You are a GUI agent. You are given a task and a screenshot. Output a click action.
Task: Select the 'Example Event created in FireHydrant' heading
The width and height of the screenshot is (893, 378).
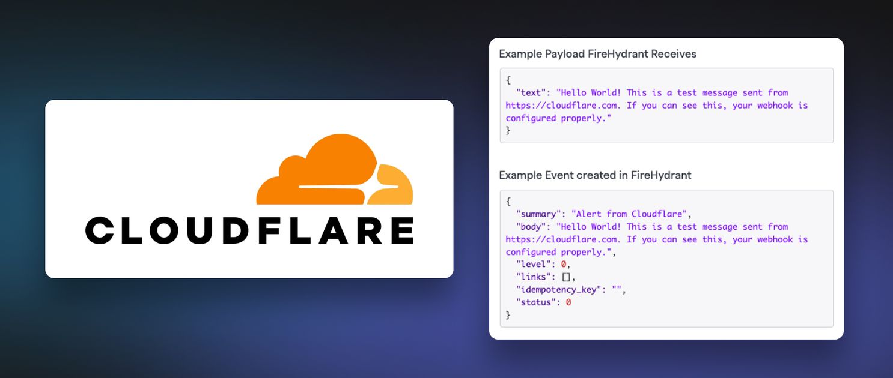pos(595,175)
